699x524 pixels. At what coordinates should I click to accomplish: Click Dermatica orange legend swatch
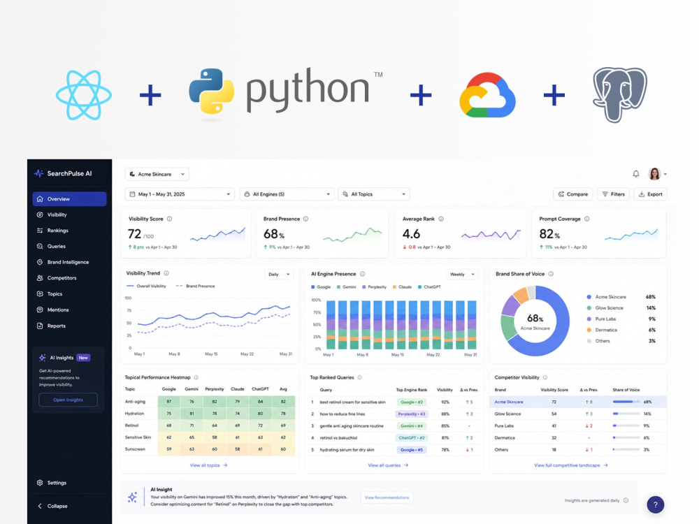[589, 330]
